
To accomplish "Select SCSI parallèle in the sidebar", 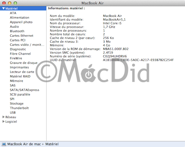I will [20, 94].
